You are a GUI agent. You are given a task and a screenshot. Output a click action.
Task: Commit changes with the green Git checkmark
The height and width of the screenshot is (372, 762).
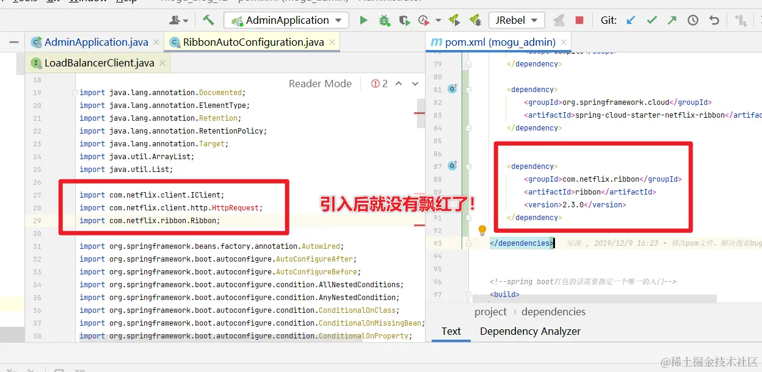click(652, 20)
